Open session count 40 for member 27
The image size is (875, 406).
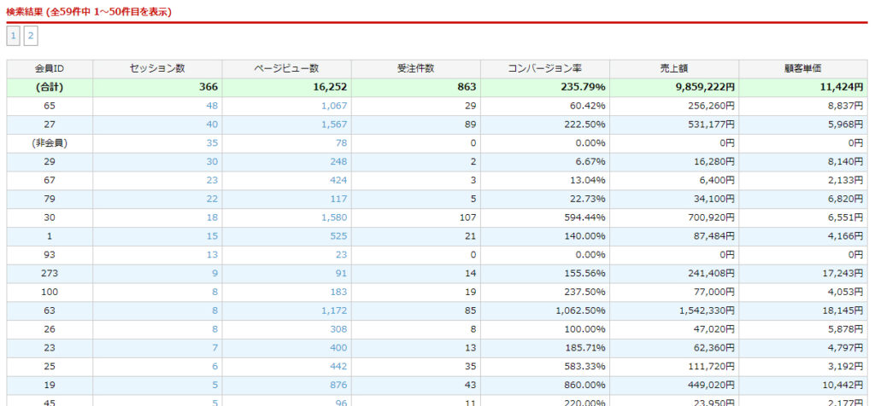[x=212, y=125]
